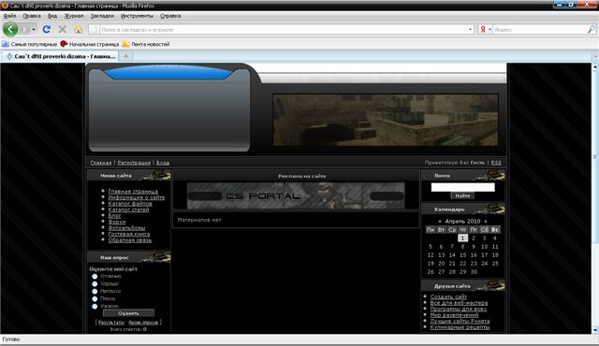The height and width of the screenshot is (346, 599).
Task: Reload the page with the refresh icon
Action: pyautogui.click(x=47, y=29)
